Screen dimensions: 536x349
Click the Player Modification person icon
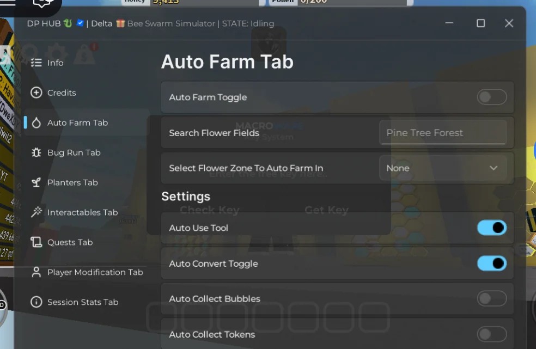tap(36, 272)
